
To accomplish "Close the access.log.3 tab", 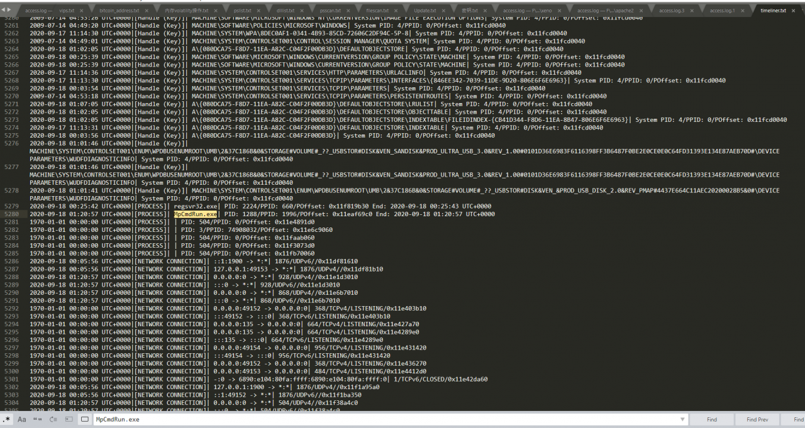I will (x=691, y=11).
